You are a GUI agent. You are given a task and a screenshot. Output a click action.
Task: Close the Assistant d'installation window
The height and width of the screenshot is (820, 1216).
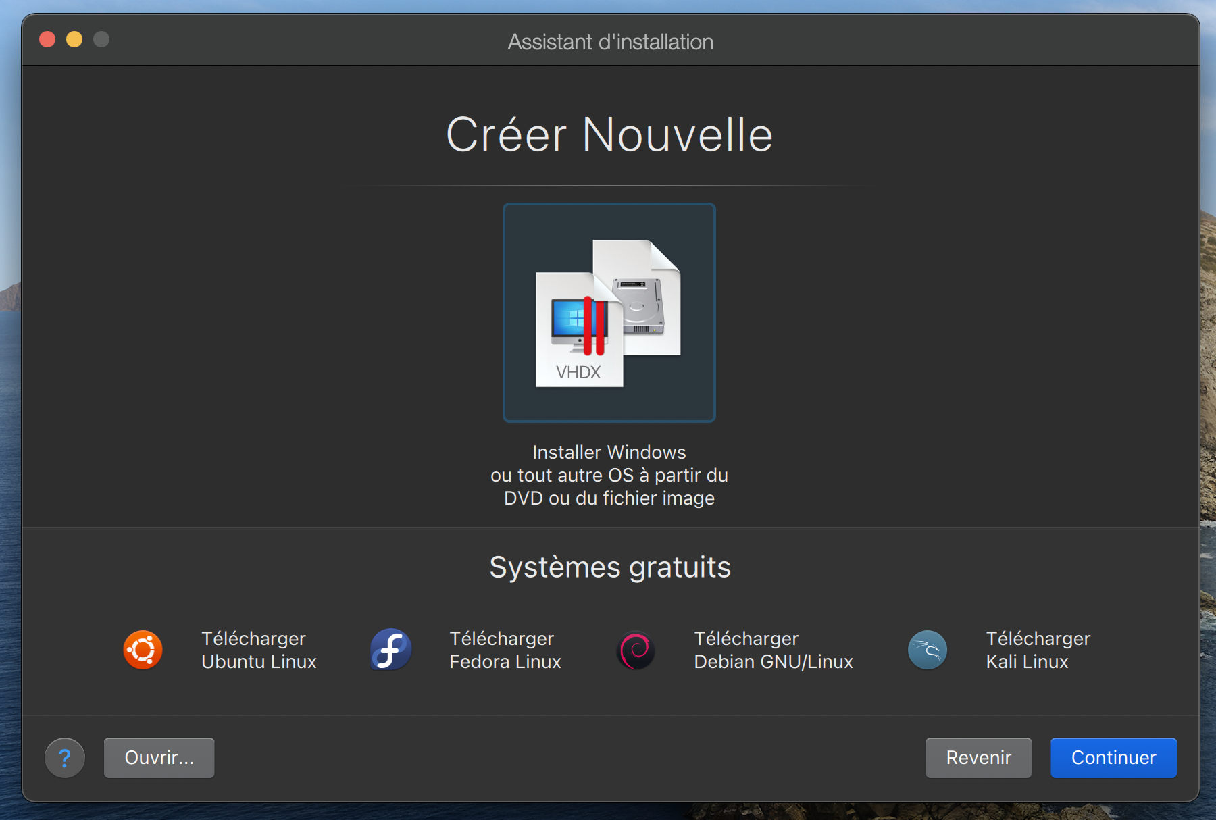pyautogui.click(x=47, y=40)
